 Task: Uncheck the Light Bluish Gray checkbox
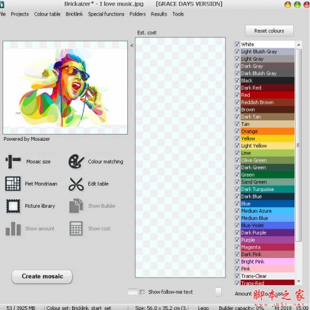coord(237,51)
